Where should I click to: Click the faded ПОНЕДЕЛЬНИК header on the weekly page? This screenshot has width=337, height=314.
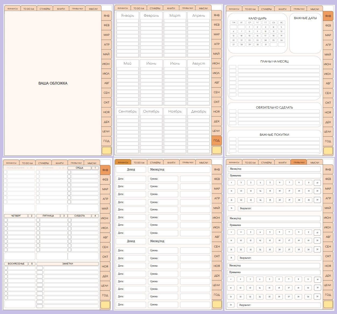click(16, 168)
